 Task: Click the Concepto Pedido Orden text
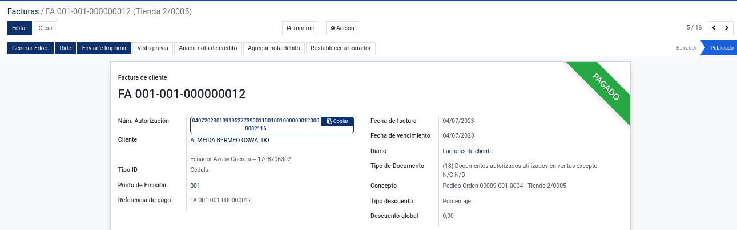tap(504, 186)
